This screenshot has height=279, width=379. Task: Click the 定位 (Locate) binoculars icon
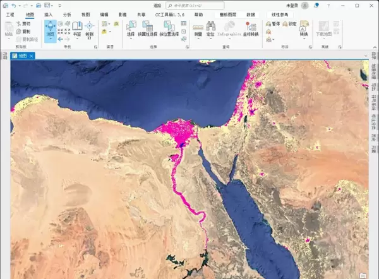pyautogui.click(x=211, y=28)
